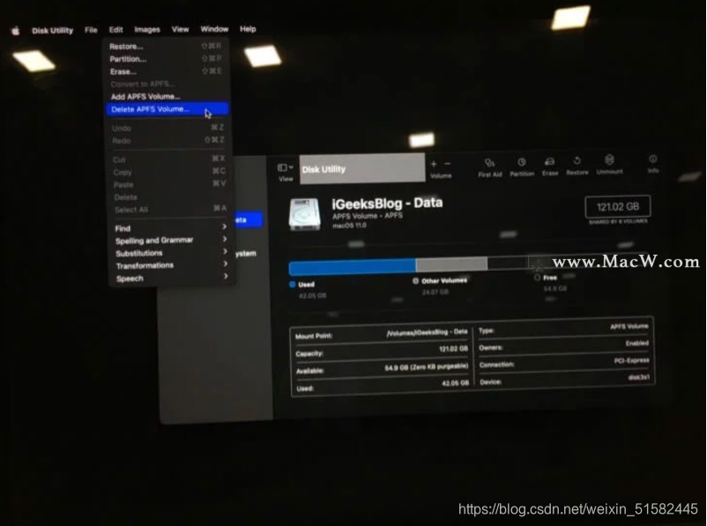This screenshot has width=707, height=526.
Task: Select Delete APFS Volume... menu entry
Action: 167,109
